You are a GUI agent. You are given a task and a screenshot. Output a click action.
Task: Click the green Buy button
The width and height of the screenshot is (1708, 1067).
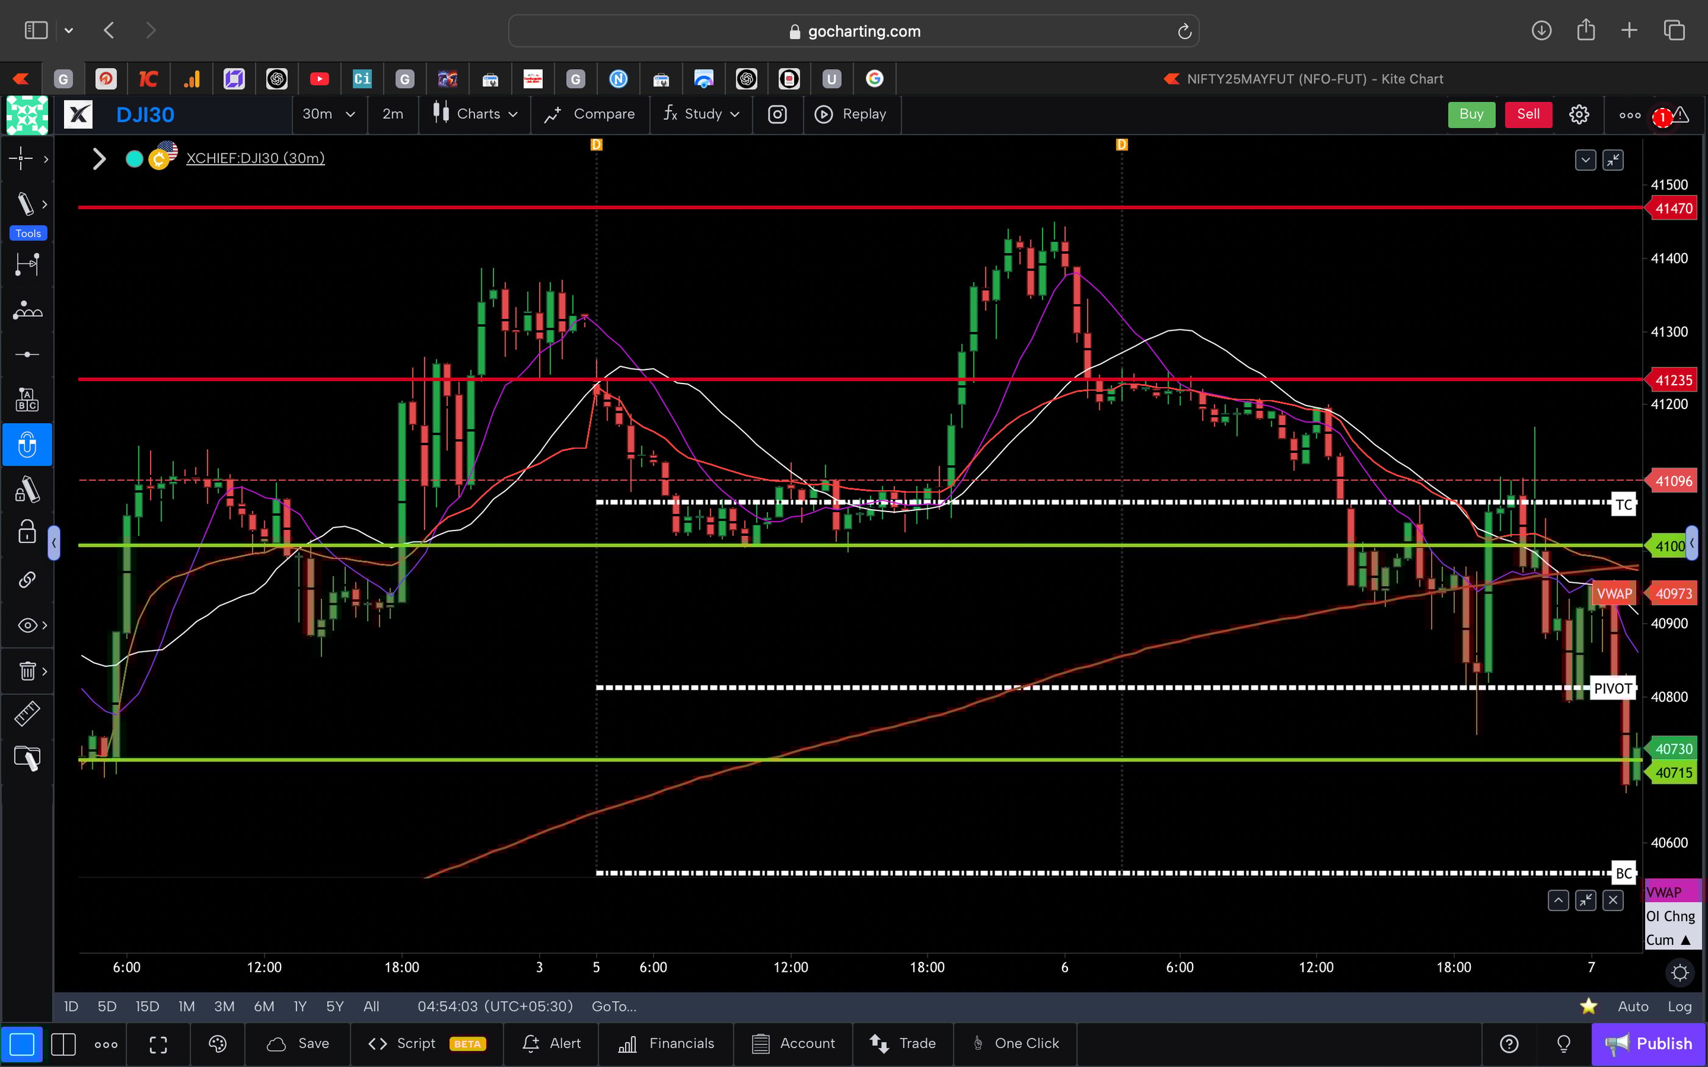pyautogui.click(x=1471, y=115)
